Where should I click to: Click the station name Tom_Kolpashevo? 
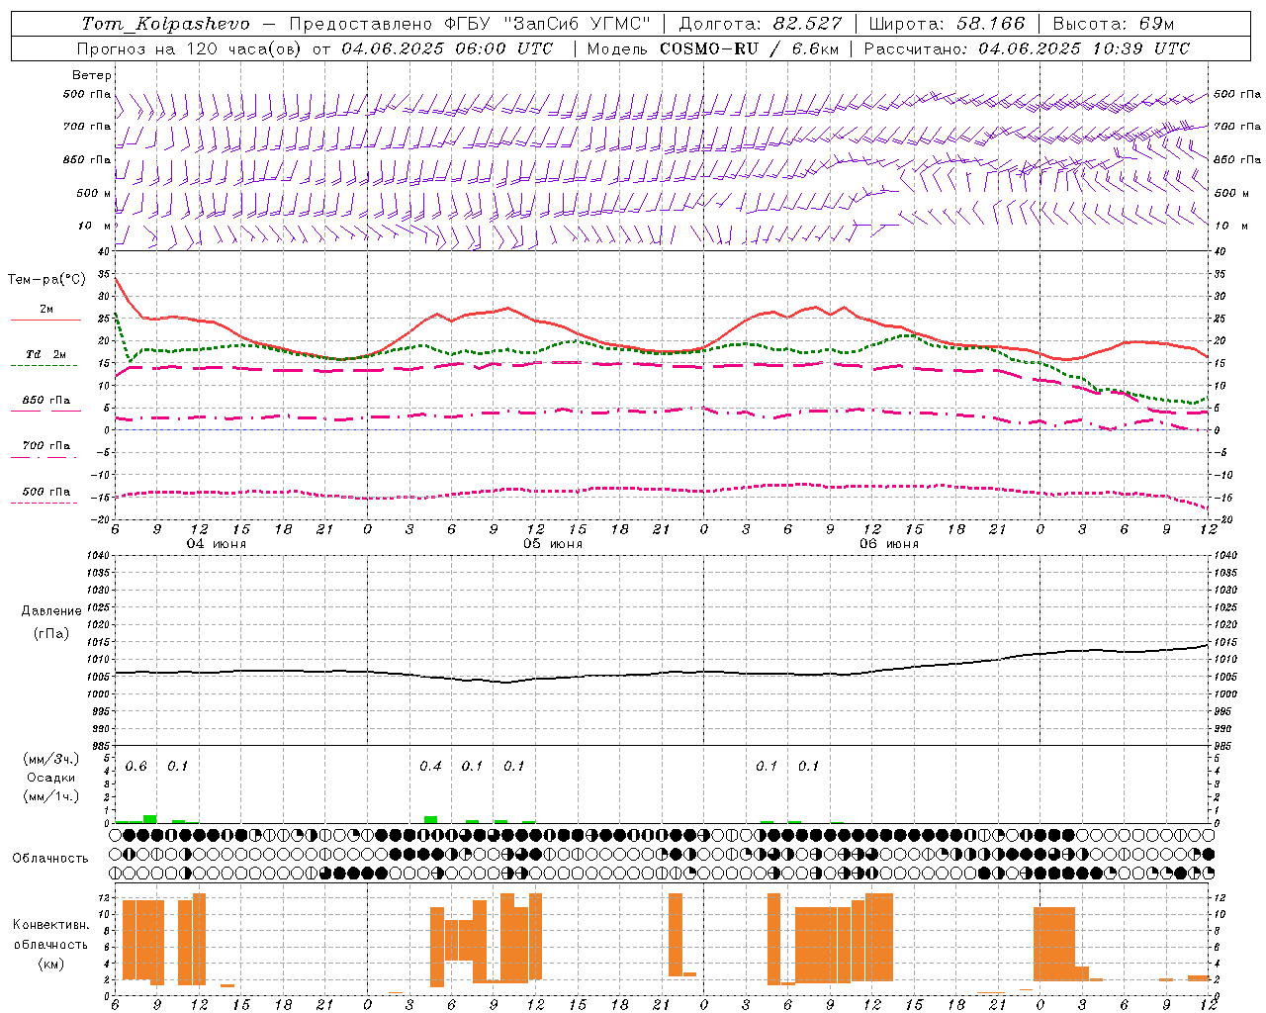tap(165, 23)
